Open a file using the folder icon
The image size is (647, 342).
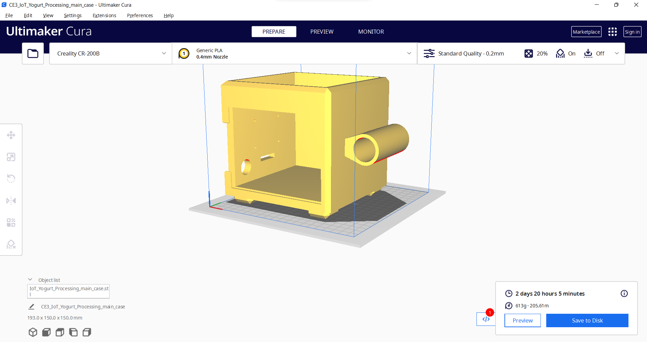(33, 53)
